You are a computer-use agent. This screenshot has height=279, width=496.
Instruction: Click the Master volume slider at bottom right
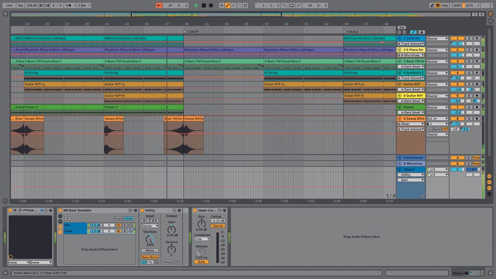471,273
